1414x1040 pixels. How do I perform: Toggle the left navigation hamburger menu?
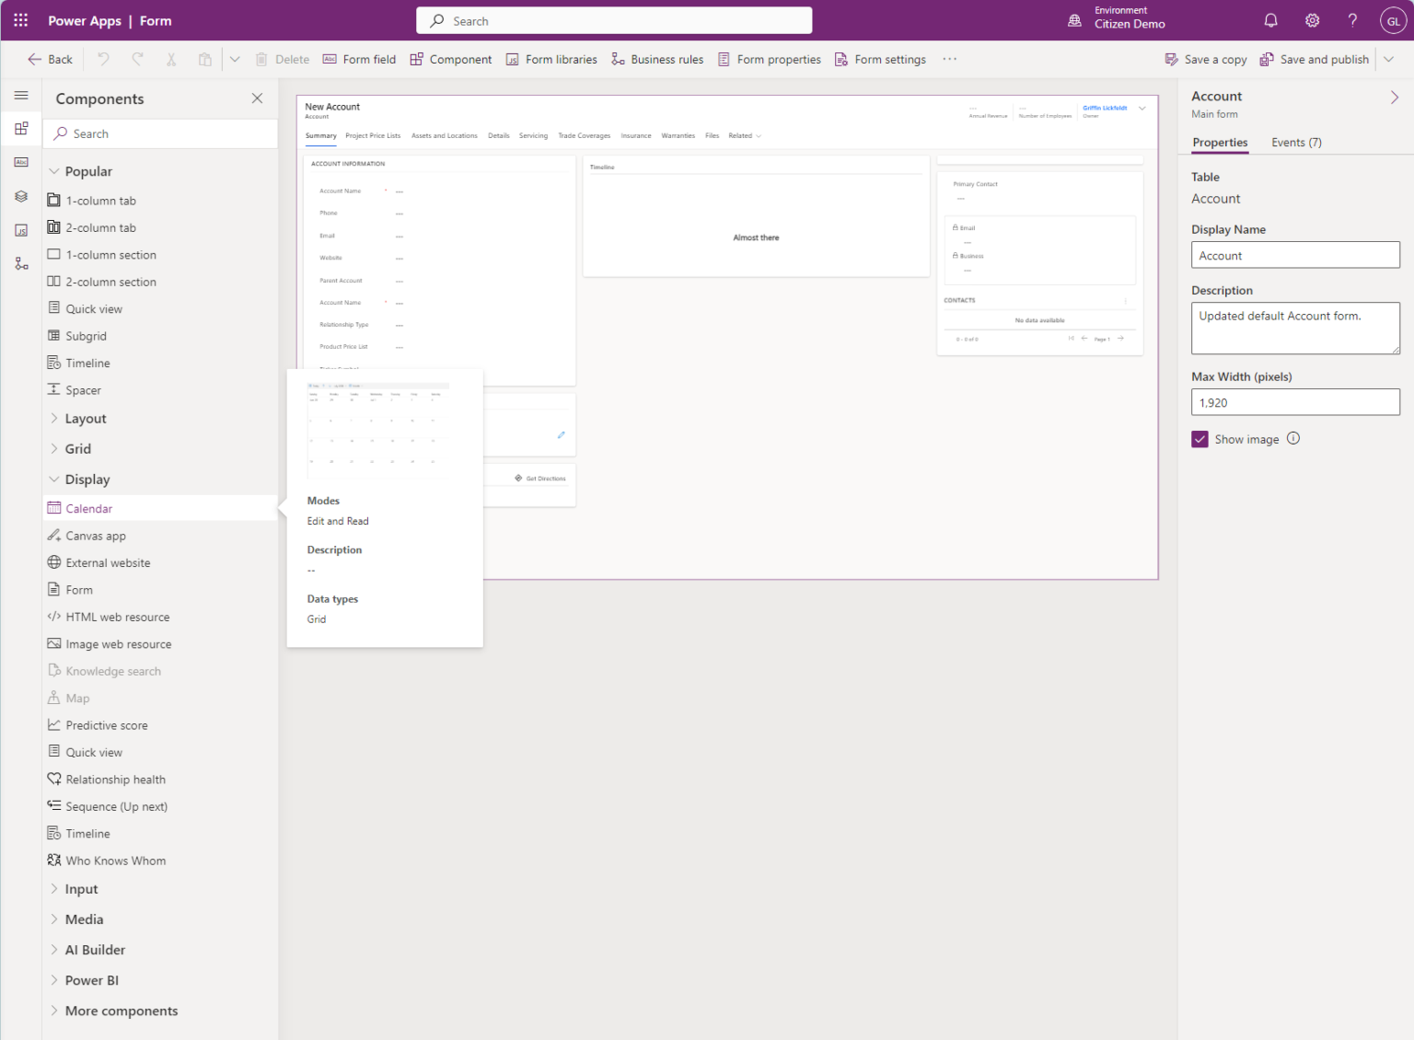(21, 94)
